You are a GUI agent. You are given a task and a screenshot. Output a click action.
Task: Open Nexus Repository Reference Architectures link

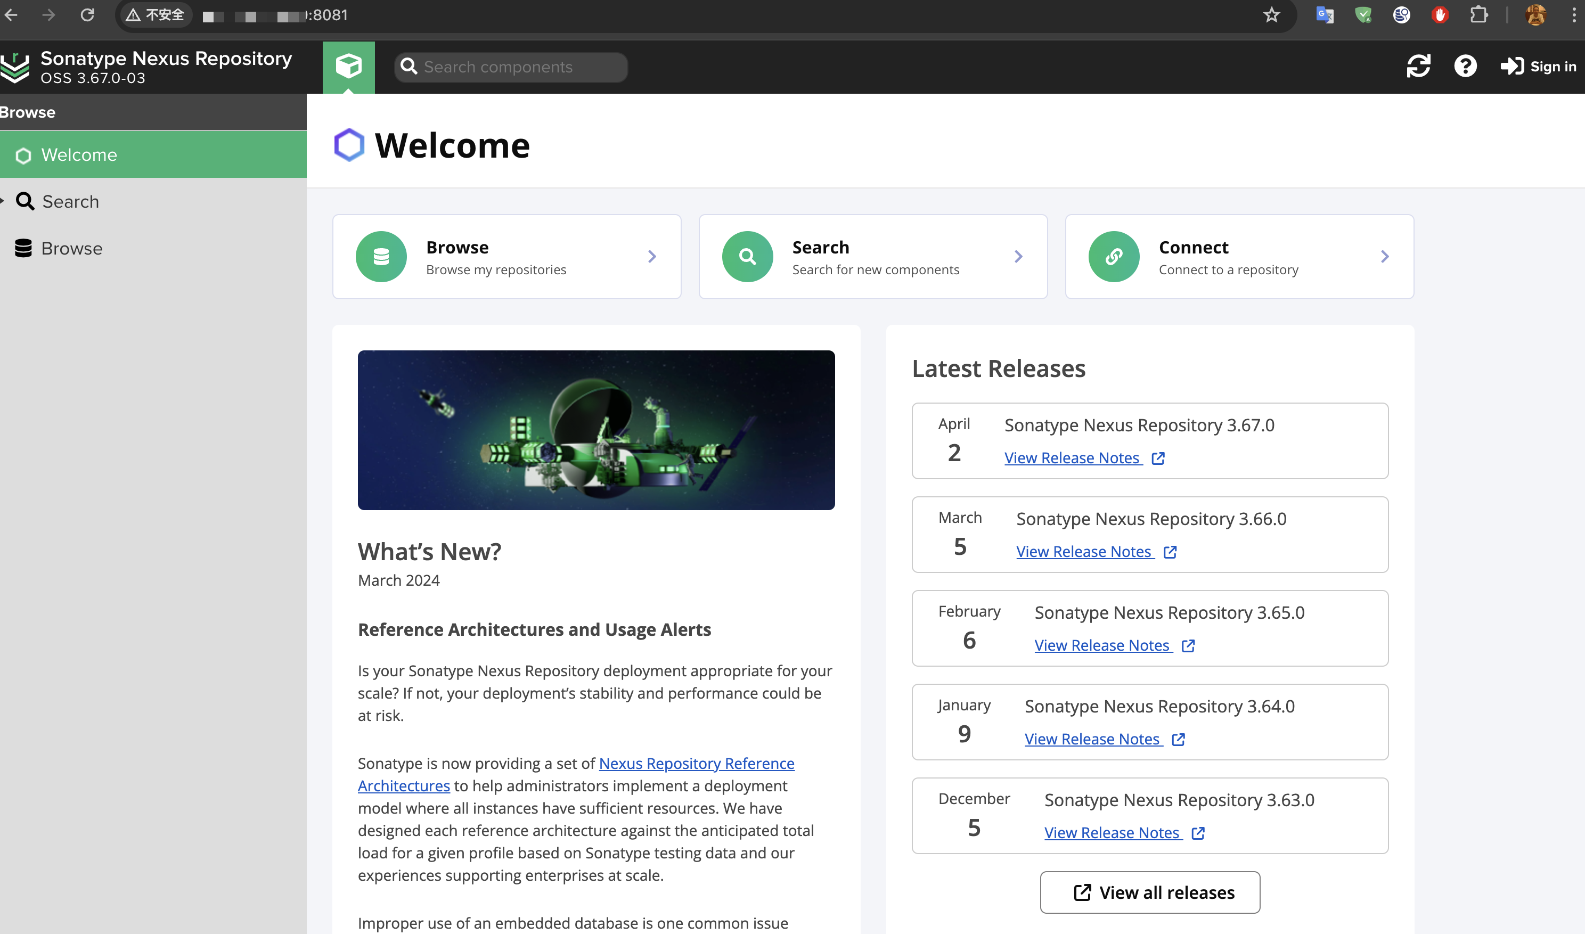pyautogui.click(x=696, y=764)
